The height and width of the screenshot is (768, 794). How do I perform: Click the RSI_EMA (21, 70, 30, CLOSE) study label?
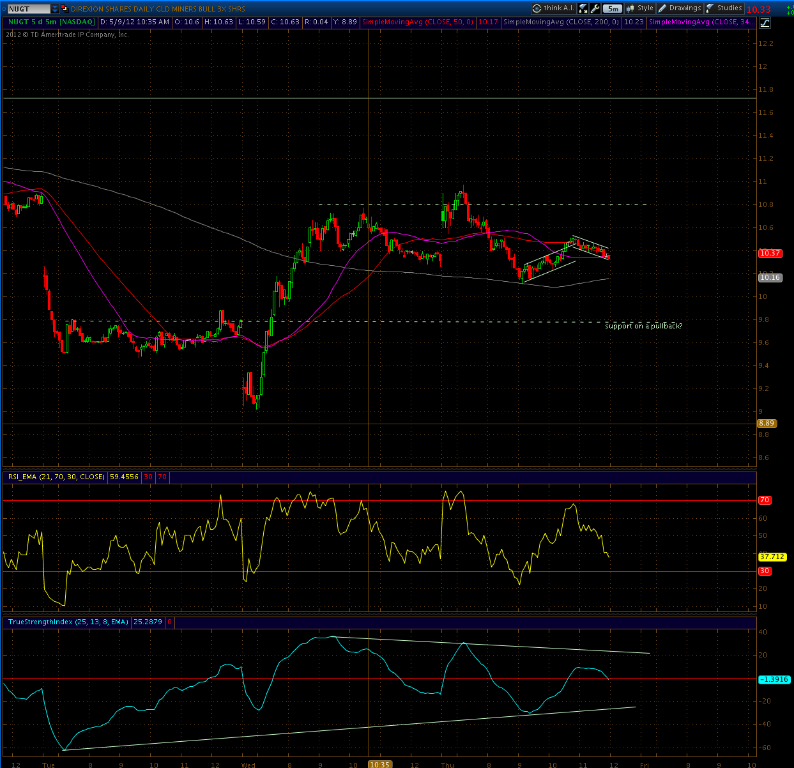click(56, 477)
